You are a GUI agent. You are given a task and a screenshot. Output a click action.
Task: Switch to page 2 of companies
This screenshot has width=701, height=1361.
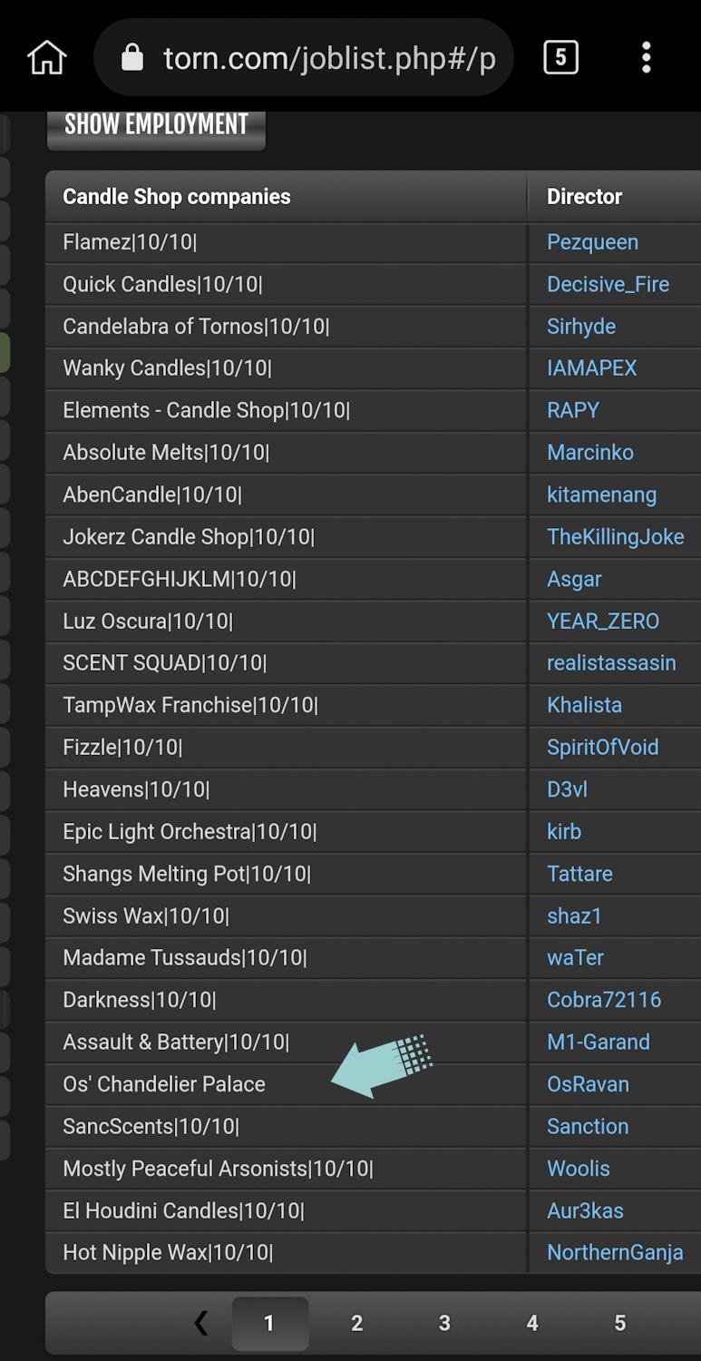click(x=356, y=1323)
